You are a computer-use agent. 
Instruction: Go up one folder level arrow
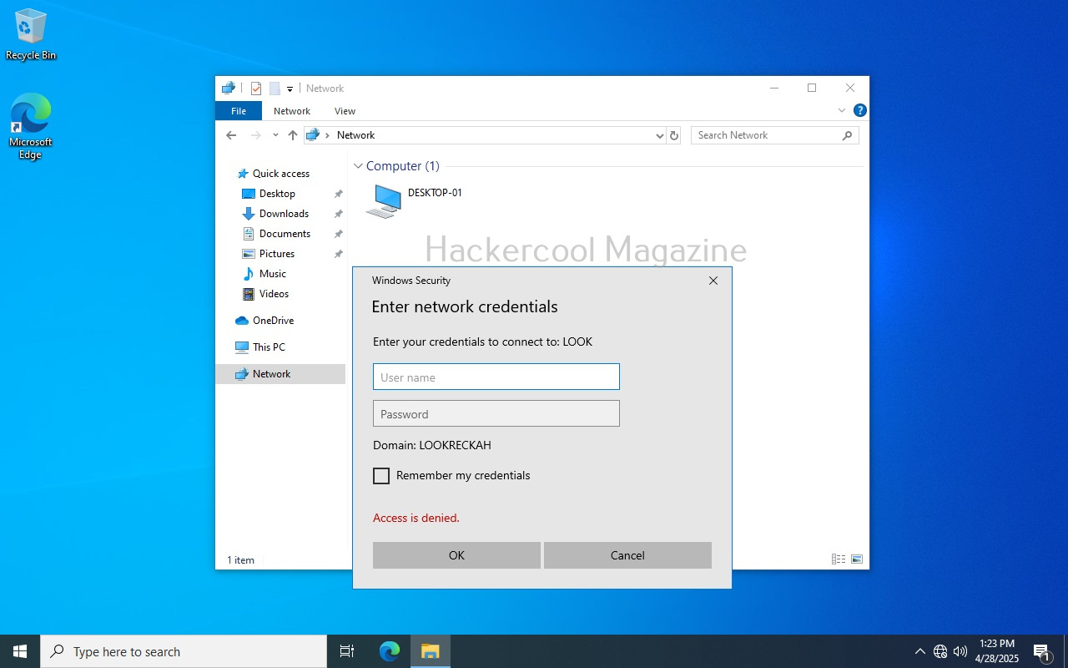point(293,135)
